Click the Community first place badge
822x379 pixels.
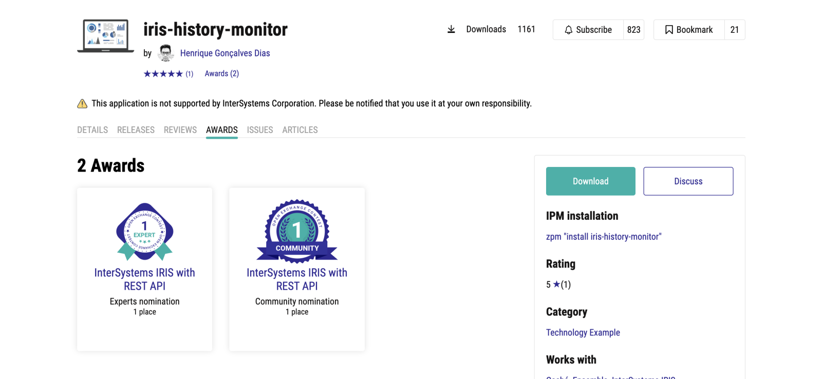click(297, 231)
